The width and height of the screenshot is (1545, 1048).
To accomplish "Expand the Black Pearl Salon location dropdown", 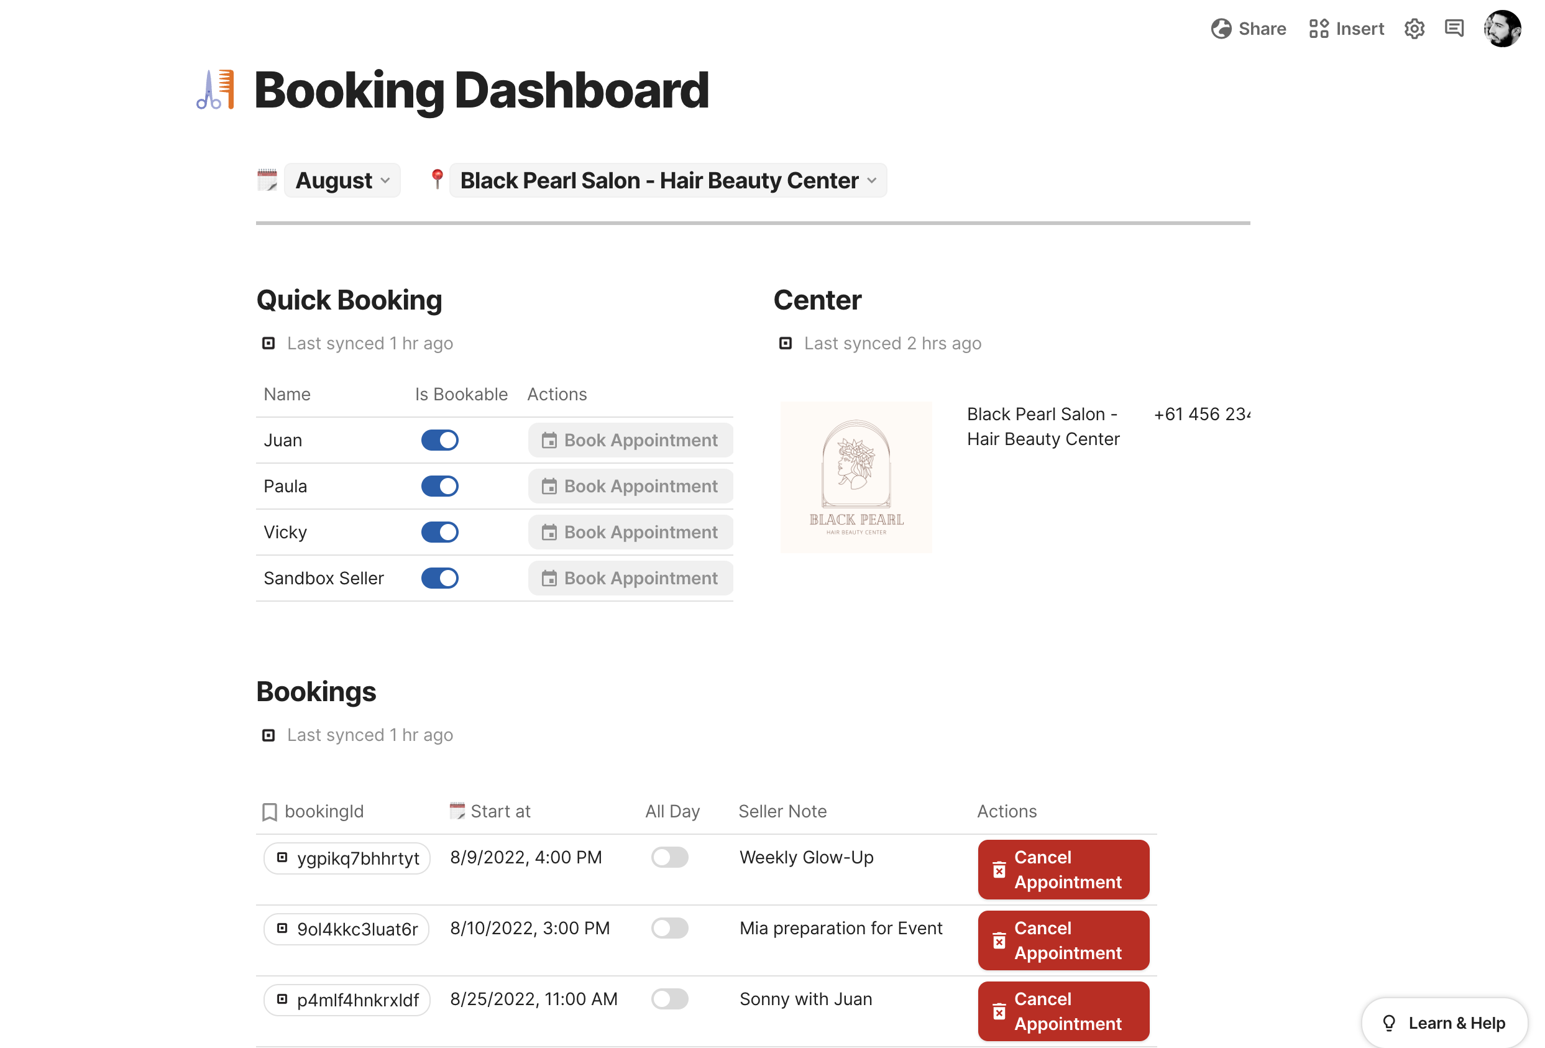I will click(x=667, y=181).
